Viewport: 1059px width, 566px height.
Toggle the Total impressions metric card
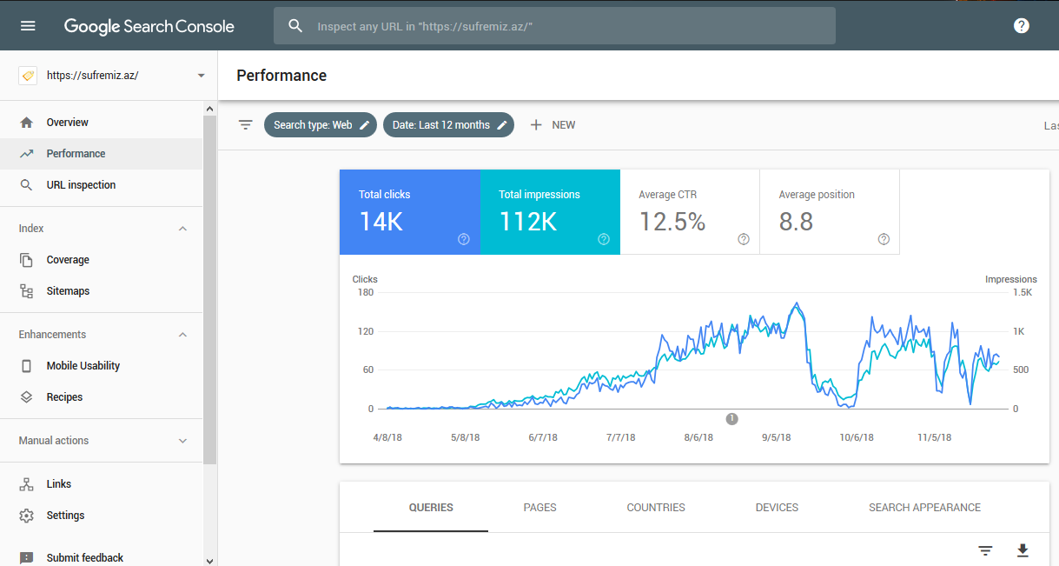(x=550, y=211)
